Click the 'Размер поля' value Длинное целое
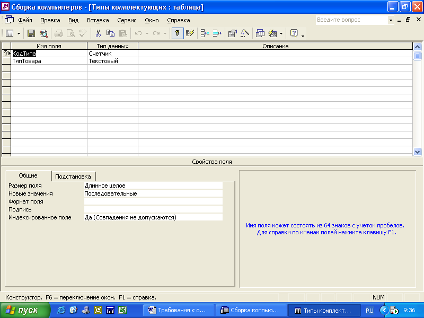The height and width of the screenshot is (318, 424). coord(153,185)
